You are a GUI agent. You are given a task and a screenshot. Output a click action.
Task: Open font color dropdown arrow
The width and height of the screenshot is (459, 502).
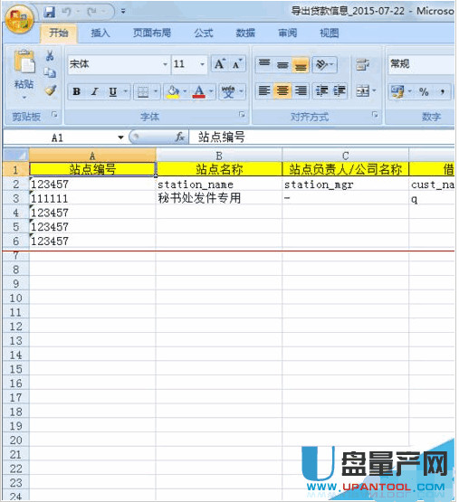point(211,92)
